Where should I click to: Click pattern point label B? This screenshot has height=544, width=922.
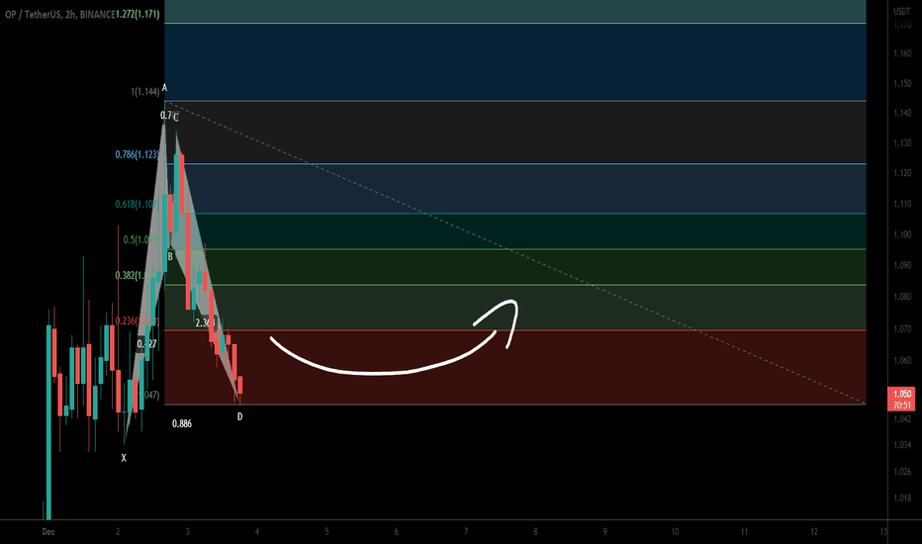[170, 256]
